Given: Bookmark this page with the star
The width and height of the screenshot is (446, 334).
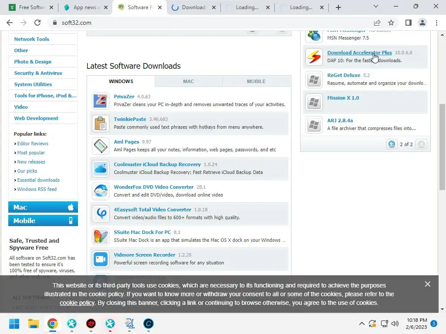Looking at the screenshot, I should (391, 23).
